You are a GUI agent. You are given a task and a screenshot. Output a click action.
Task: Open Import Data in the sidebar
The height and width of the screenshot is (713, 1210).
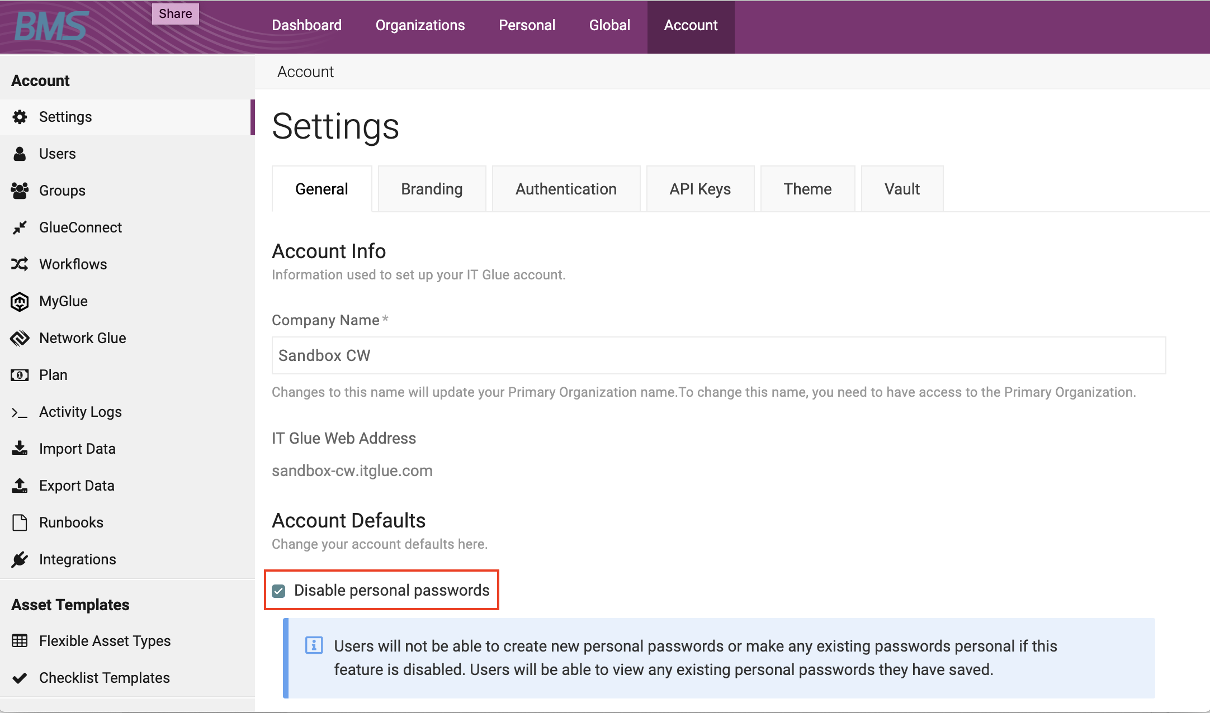127,449
